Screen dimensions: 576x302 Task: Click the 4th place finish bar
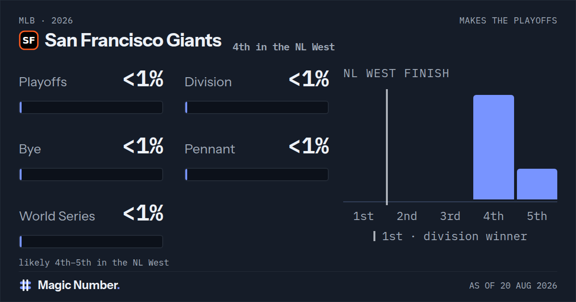[x=493, y=147]
